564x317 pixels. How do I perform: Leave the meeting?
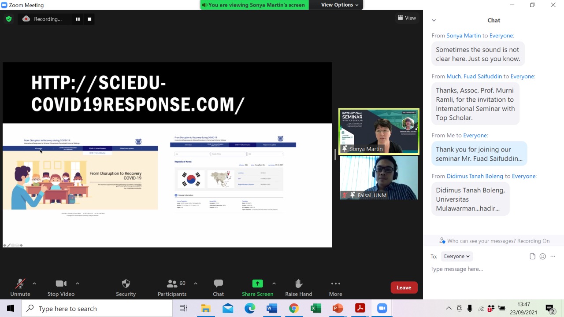point(404,288)
